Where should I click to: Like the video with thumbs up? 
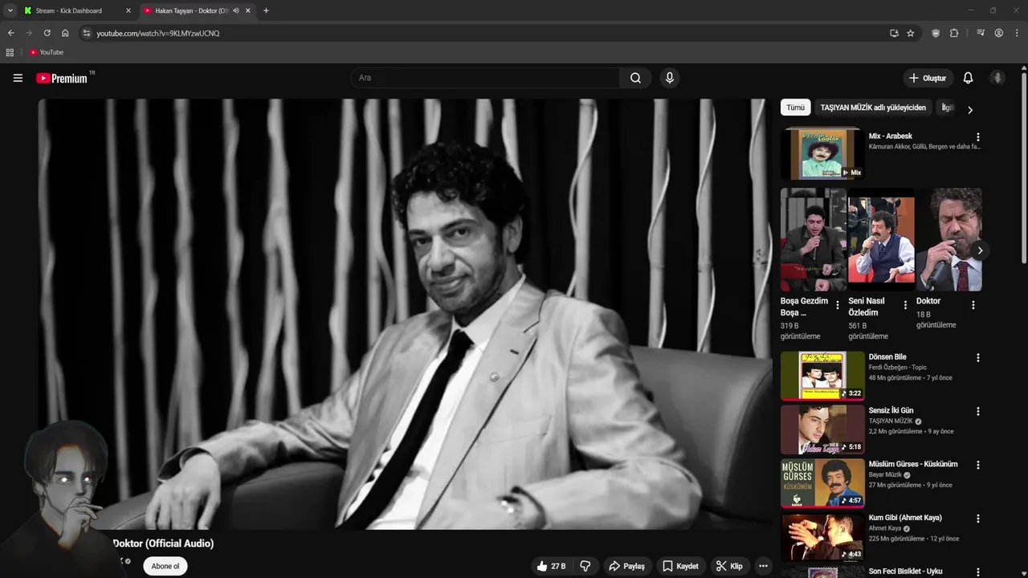point(551,566)
